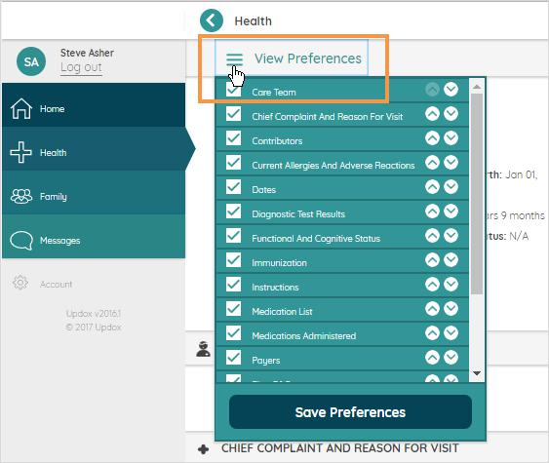Click the back arrow beside Health
This screenshot has height=463, width=549.
click(x=212, y=20)
